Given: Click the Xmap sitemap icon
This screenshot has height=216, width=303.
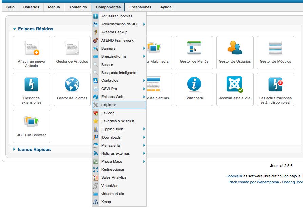Looking at the screenshot, I should pyautogui.click(x=96, y=202).
